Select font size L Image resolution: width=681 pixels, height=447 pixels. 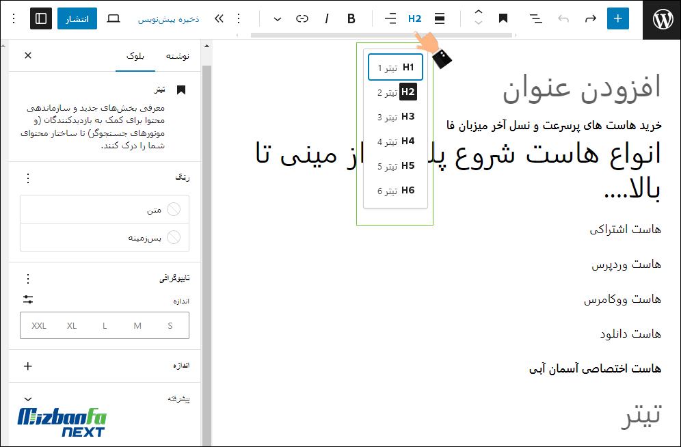[x=105, y=325]
